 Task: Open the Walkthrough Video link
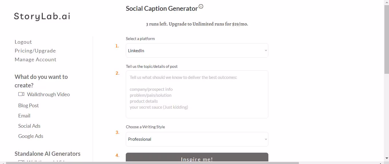coord(48,94)
